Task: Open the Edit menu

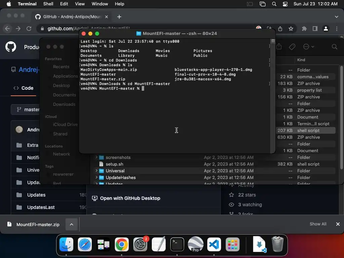Action: [x=64, y=4]
